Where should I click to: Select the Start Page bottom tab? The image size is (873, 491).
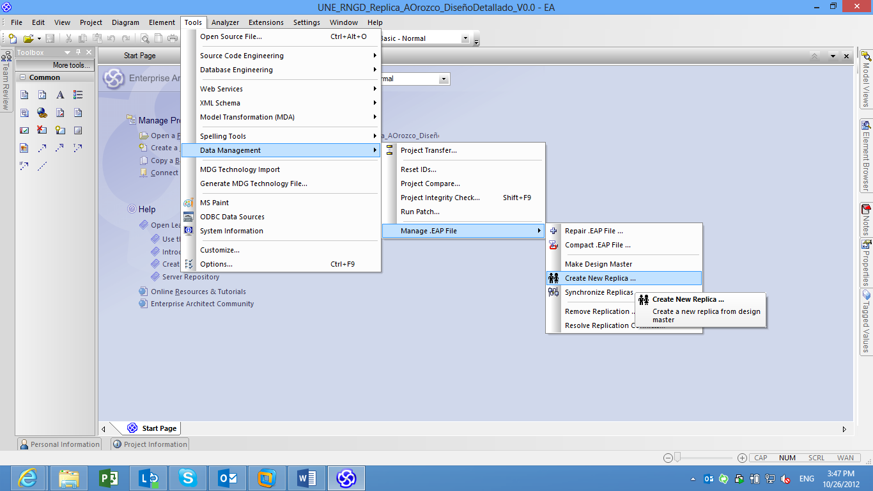pos(152,428)
